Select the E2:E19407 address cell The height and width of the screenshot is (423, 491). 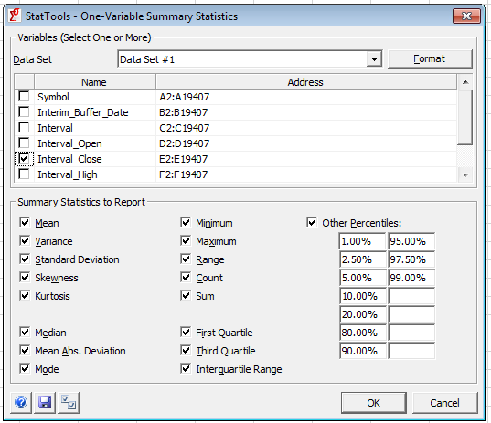(306, 159)
